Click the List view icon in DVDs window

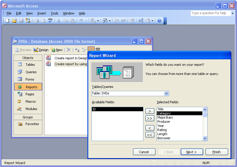[91, 49]
